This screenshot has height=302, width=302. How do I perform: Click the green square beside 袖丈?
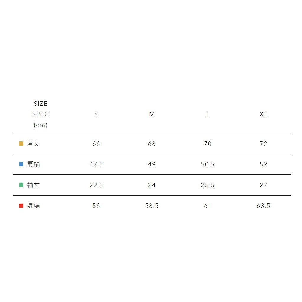[x=21, y=185]
